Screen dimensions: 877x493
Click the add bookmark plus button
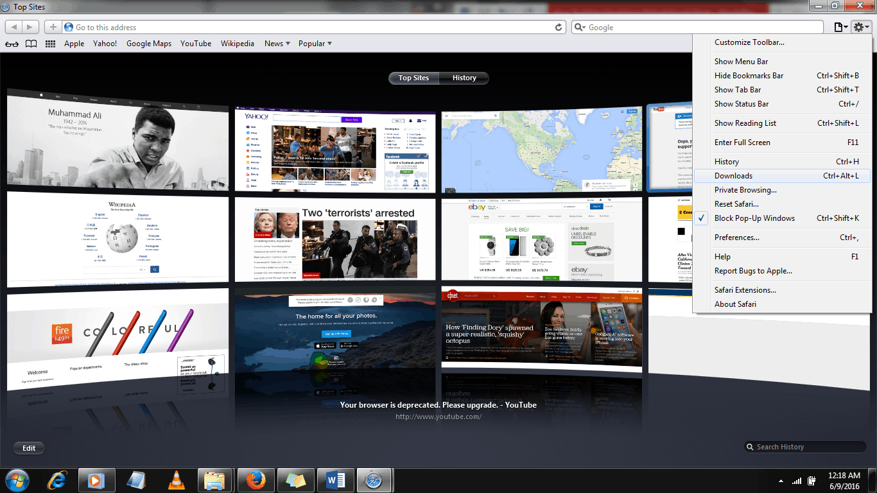click(x=53, y=27)
